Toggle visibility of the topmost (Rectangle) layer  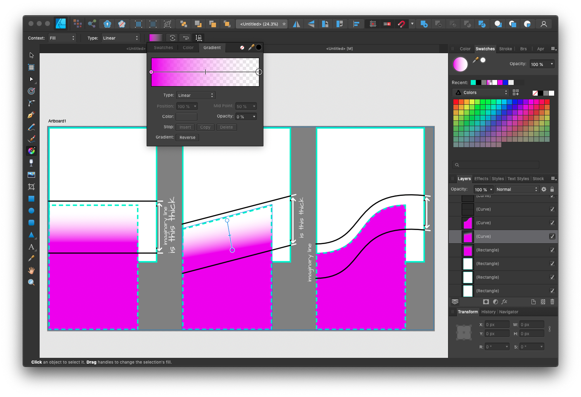[x=552, y=250]
